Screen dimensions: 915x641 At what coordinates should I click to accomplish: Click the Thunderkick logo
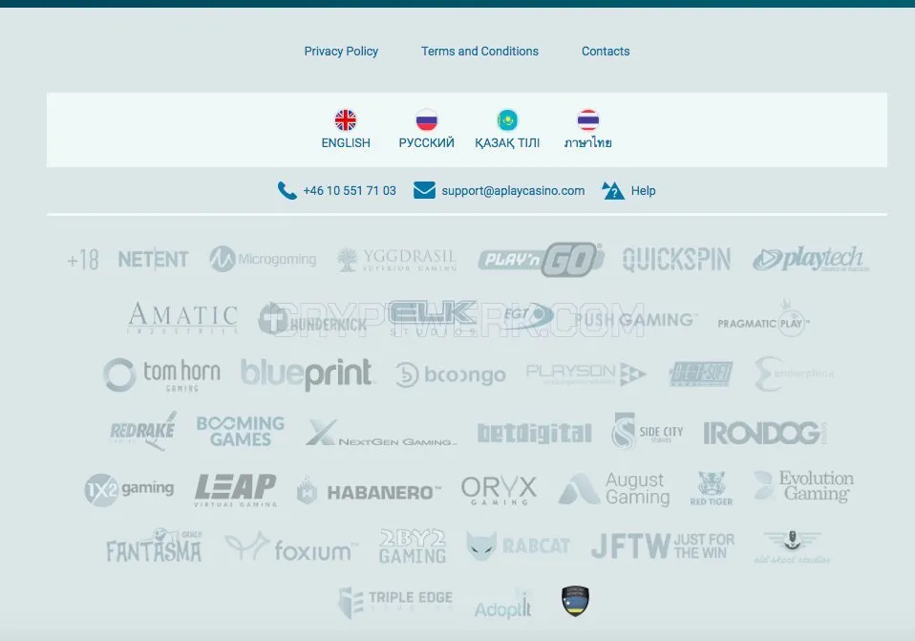pyautogui.click(x=312, y=319)
